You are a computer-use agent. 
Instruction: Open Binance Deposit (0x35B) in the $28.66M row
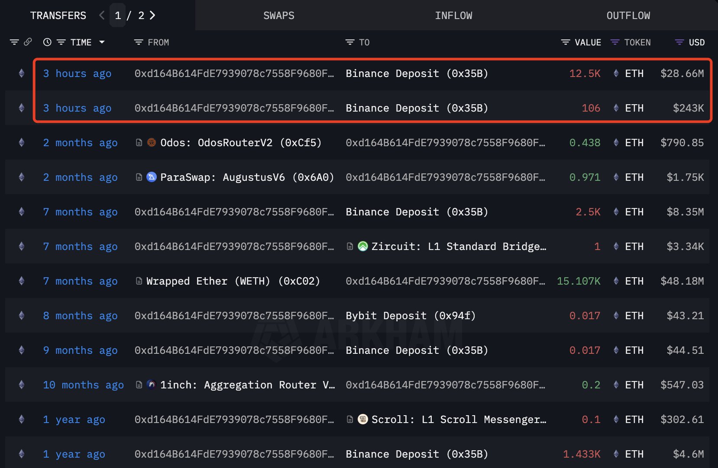coord(417,74)
